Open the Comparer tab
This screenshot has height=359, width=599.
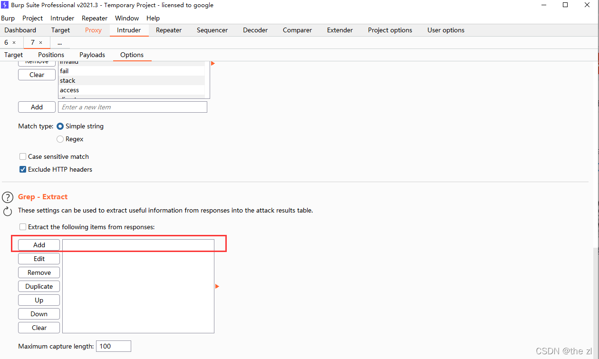[x=298, y=30]
